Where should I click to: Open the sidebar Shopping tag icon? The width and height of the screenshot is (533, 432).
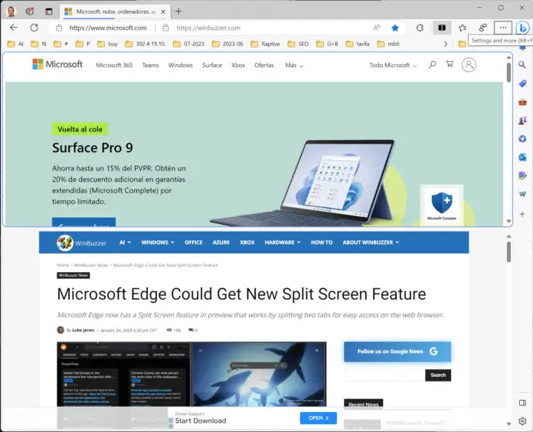[x=522, y=83]
